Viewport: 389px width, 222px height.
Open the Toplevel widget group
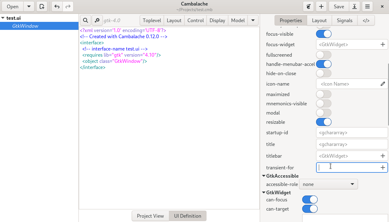(x=152, y=20)
